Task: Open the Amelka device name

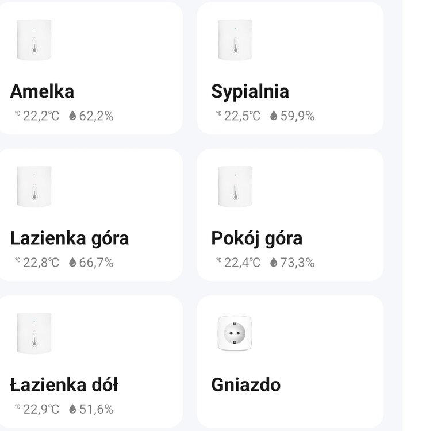Action: [42, 92]
